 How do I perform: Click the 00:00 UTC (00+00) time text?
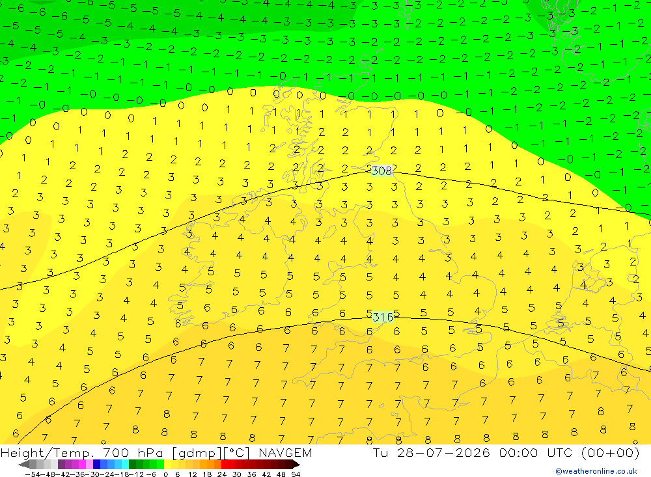569,453
